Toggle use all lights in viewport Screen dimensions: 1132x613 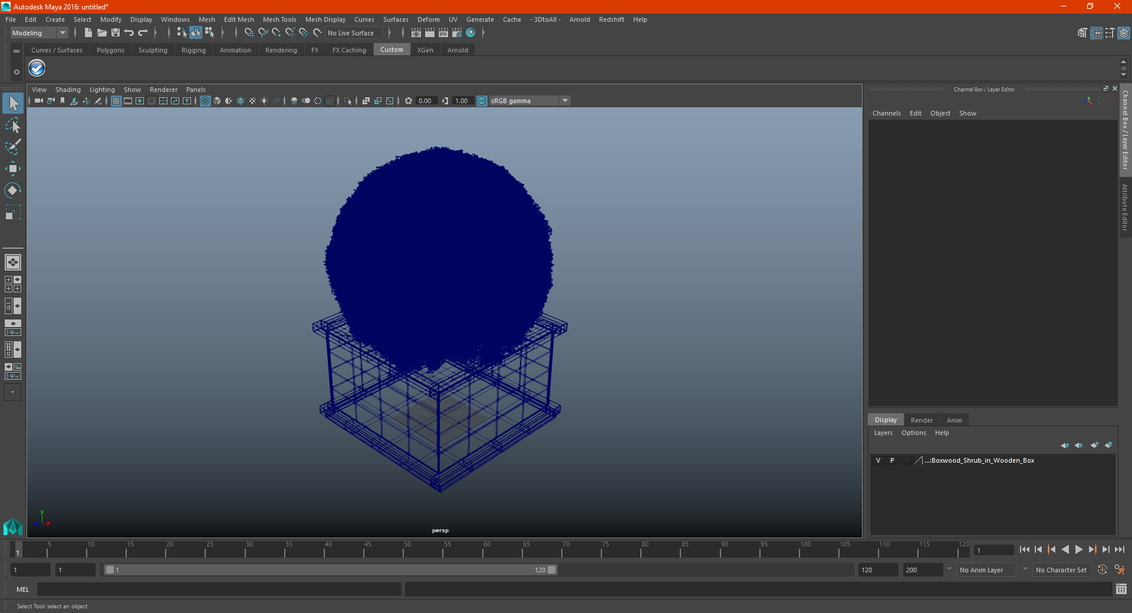click(x=264, y=101)
